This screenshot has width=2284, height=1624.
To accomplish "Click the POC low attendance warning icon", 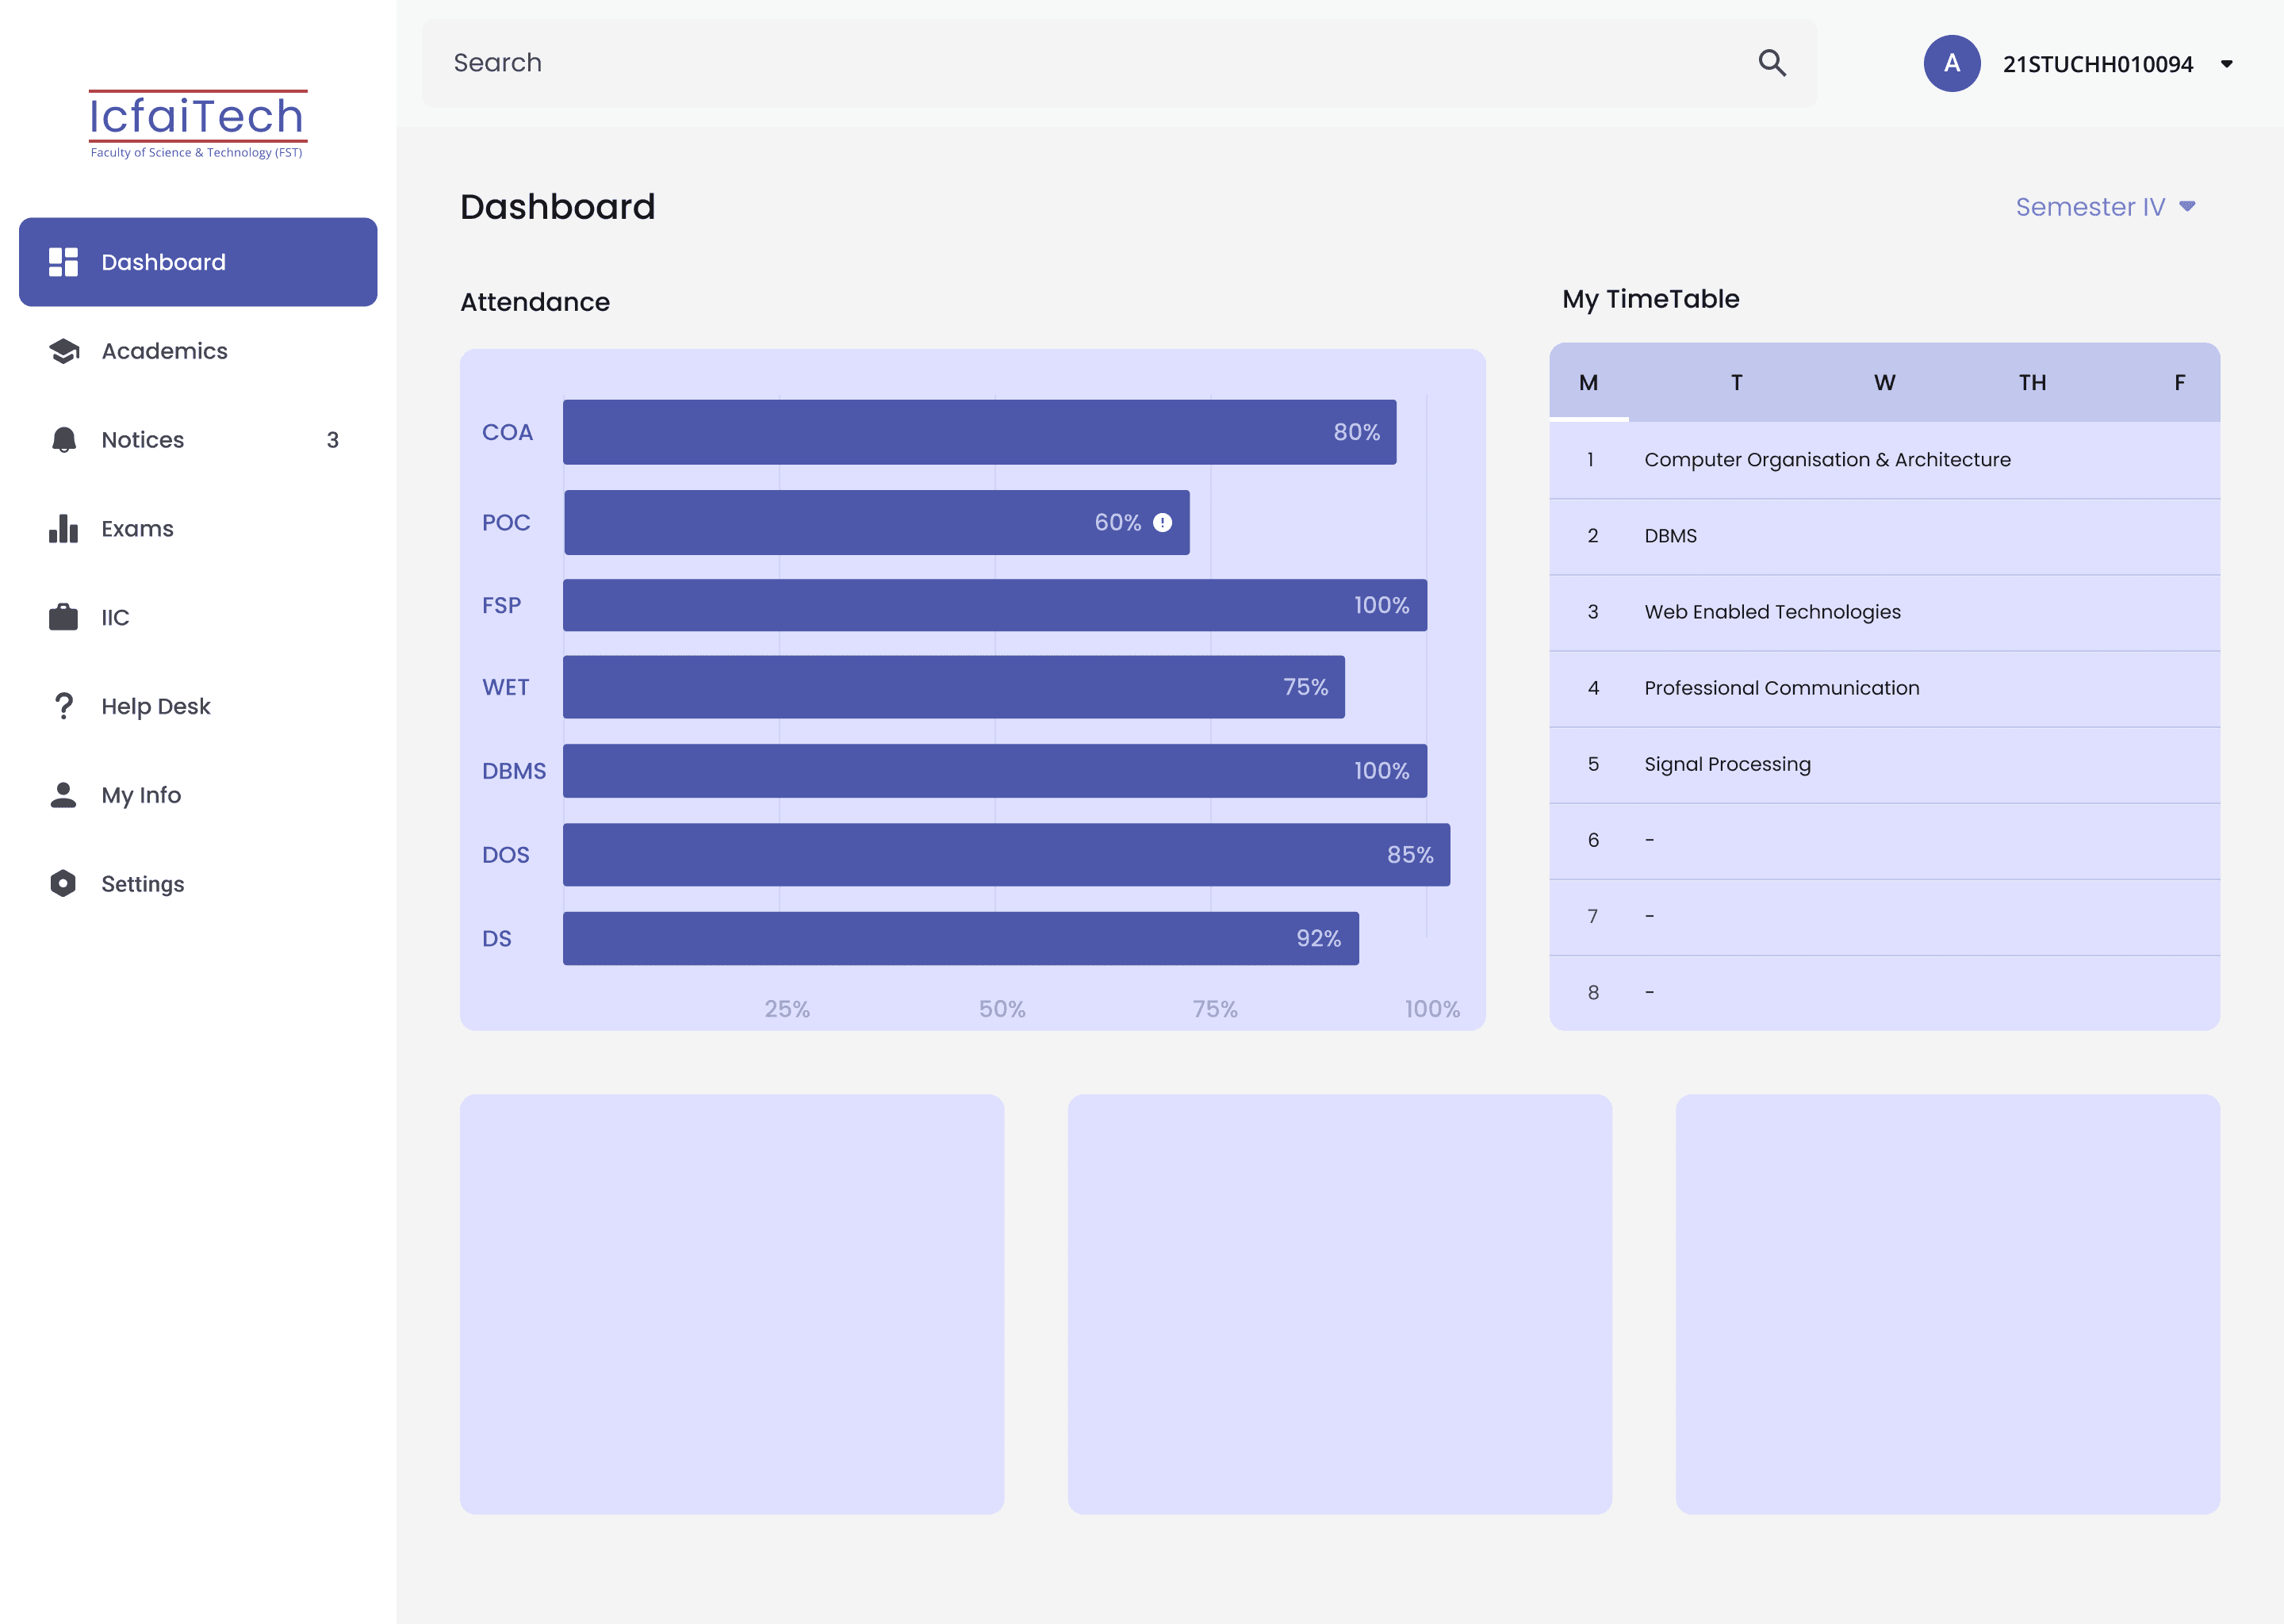I will (x=1162, y=522).
